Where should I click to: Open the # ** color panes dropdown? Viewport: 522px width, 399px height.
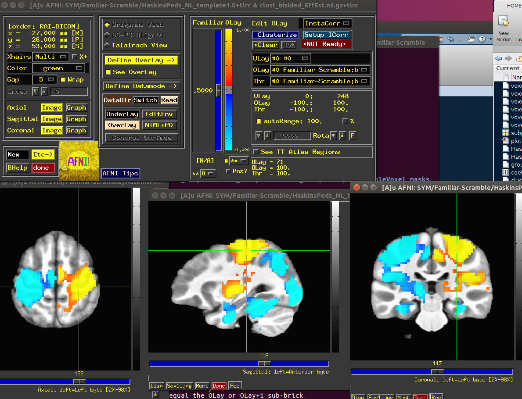239,161
